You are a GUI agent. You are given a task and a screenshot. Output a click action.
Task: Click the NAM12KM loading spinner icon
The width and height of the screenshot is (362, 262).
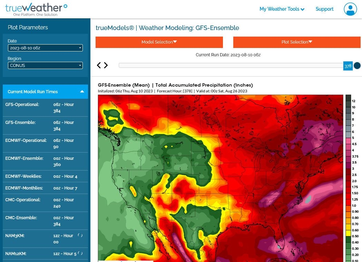80,253
